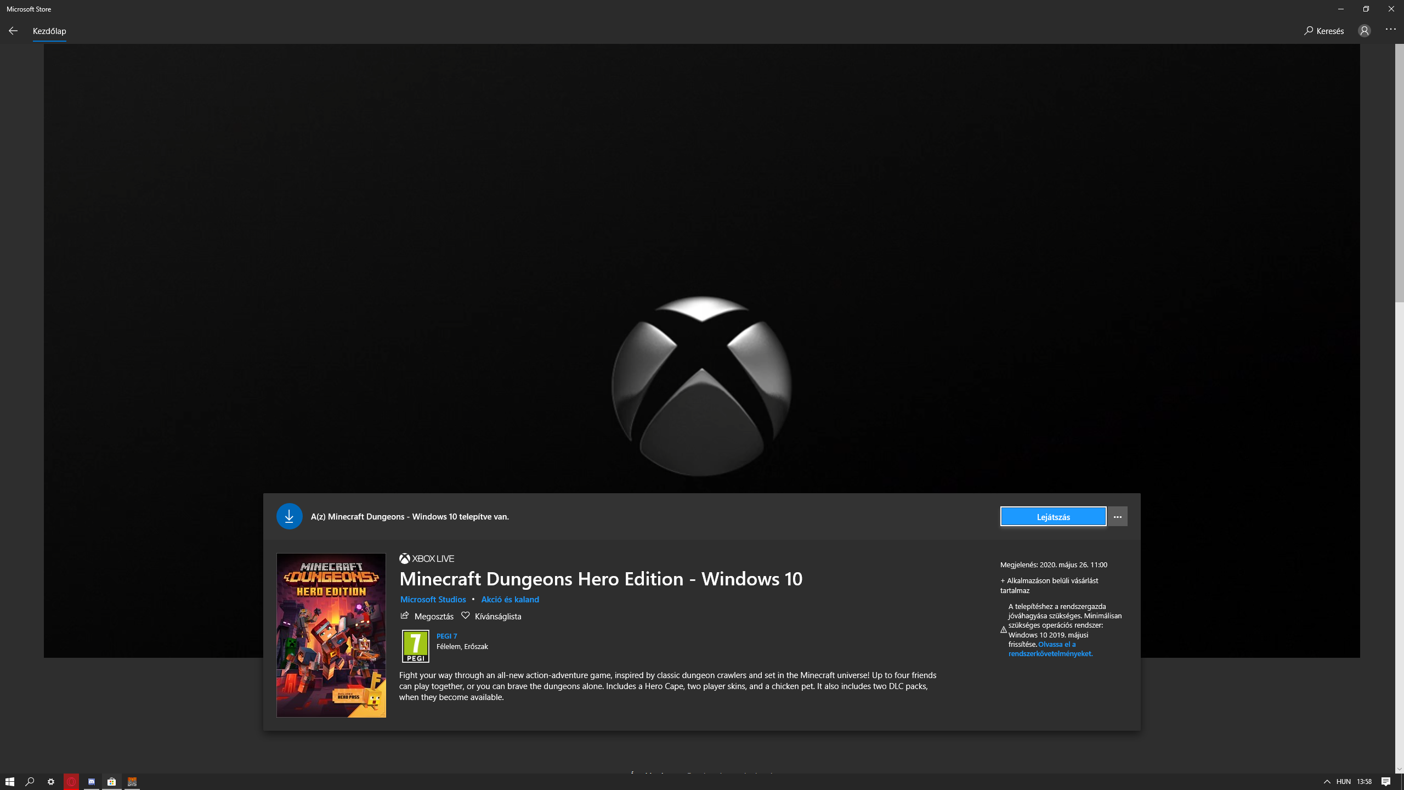Close the Microsoft Store window
1404x790 pixels.
tap(1391, 9)
